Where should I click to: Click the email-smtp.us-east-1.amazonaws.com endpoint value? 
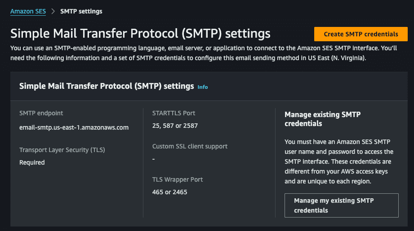[x=74, y=127]
